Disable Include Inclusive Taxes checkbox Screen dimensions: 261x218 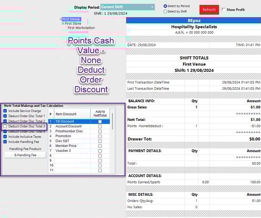pos(5,137)
